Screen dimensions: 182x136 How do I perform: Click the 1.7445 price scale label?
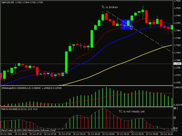coord(177,38)
